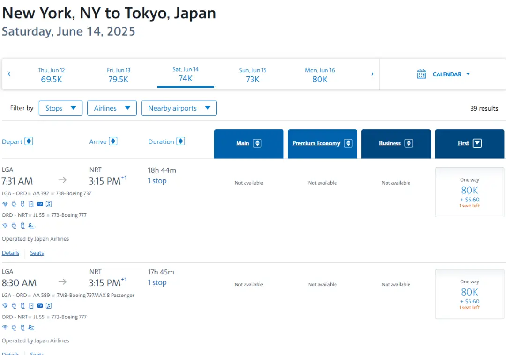Show later dates with right chevron
The width and height of the screenshot is (506, 355).
click(x=372, y=74)
